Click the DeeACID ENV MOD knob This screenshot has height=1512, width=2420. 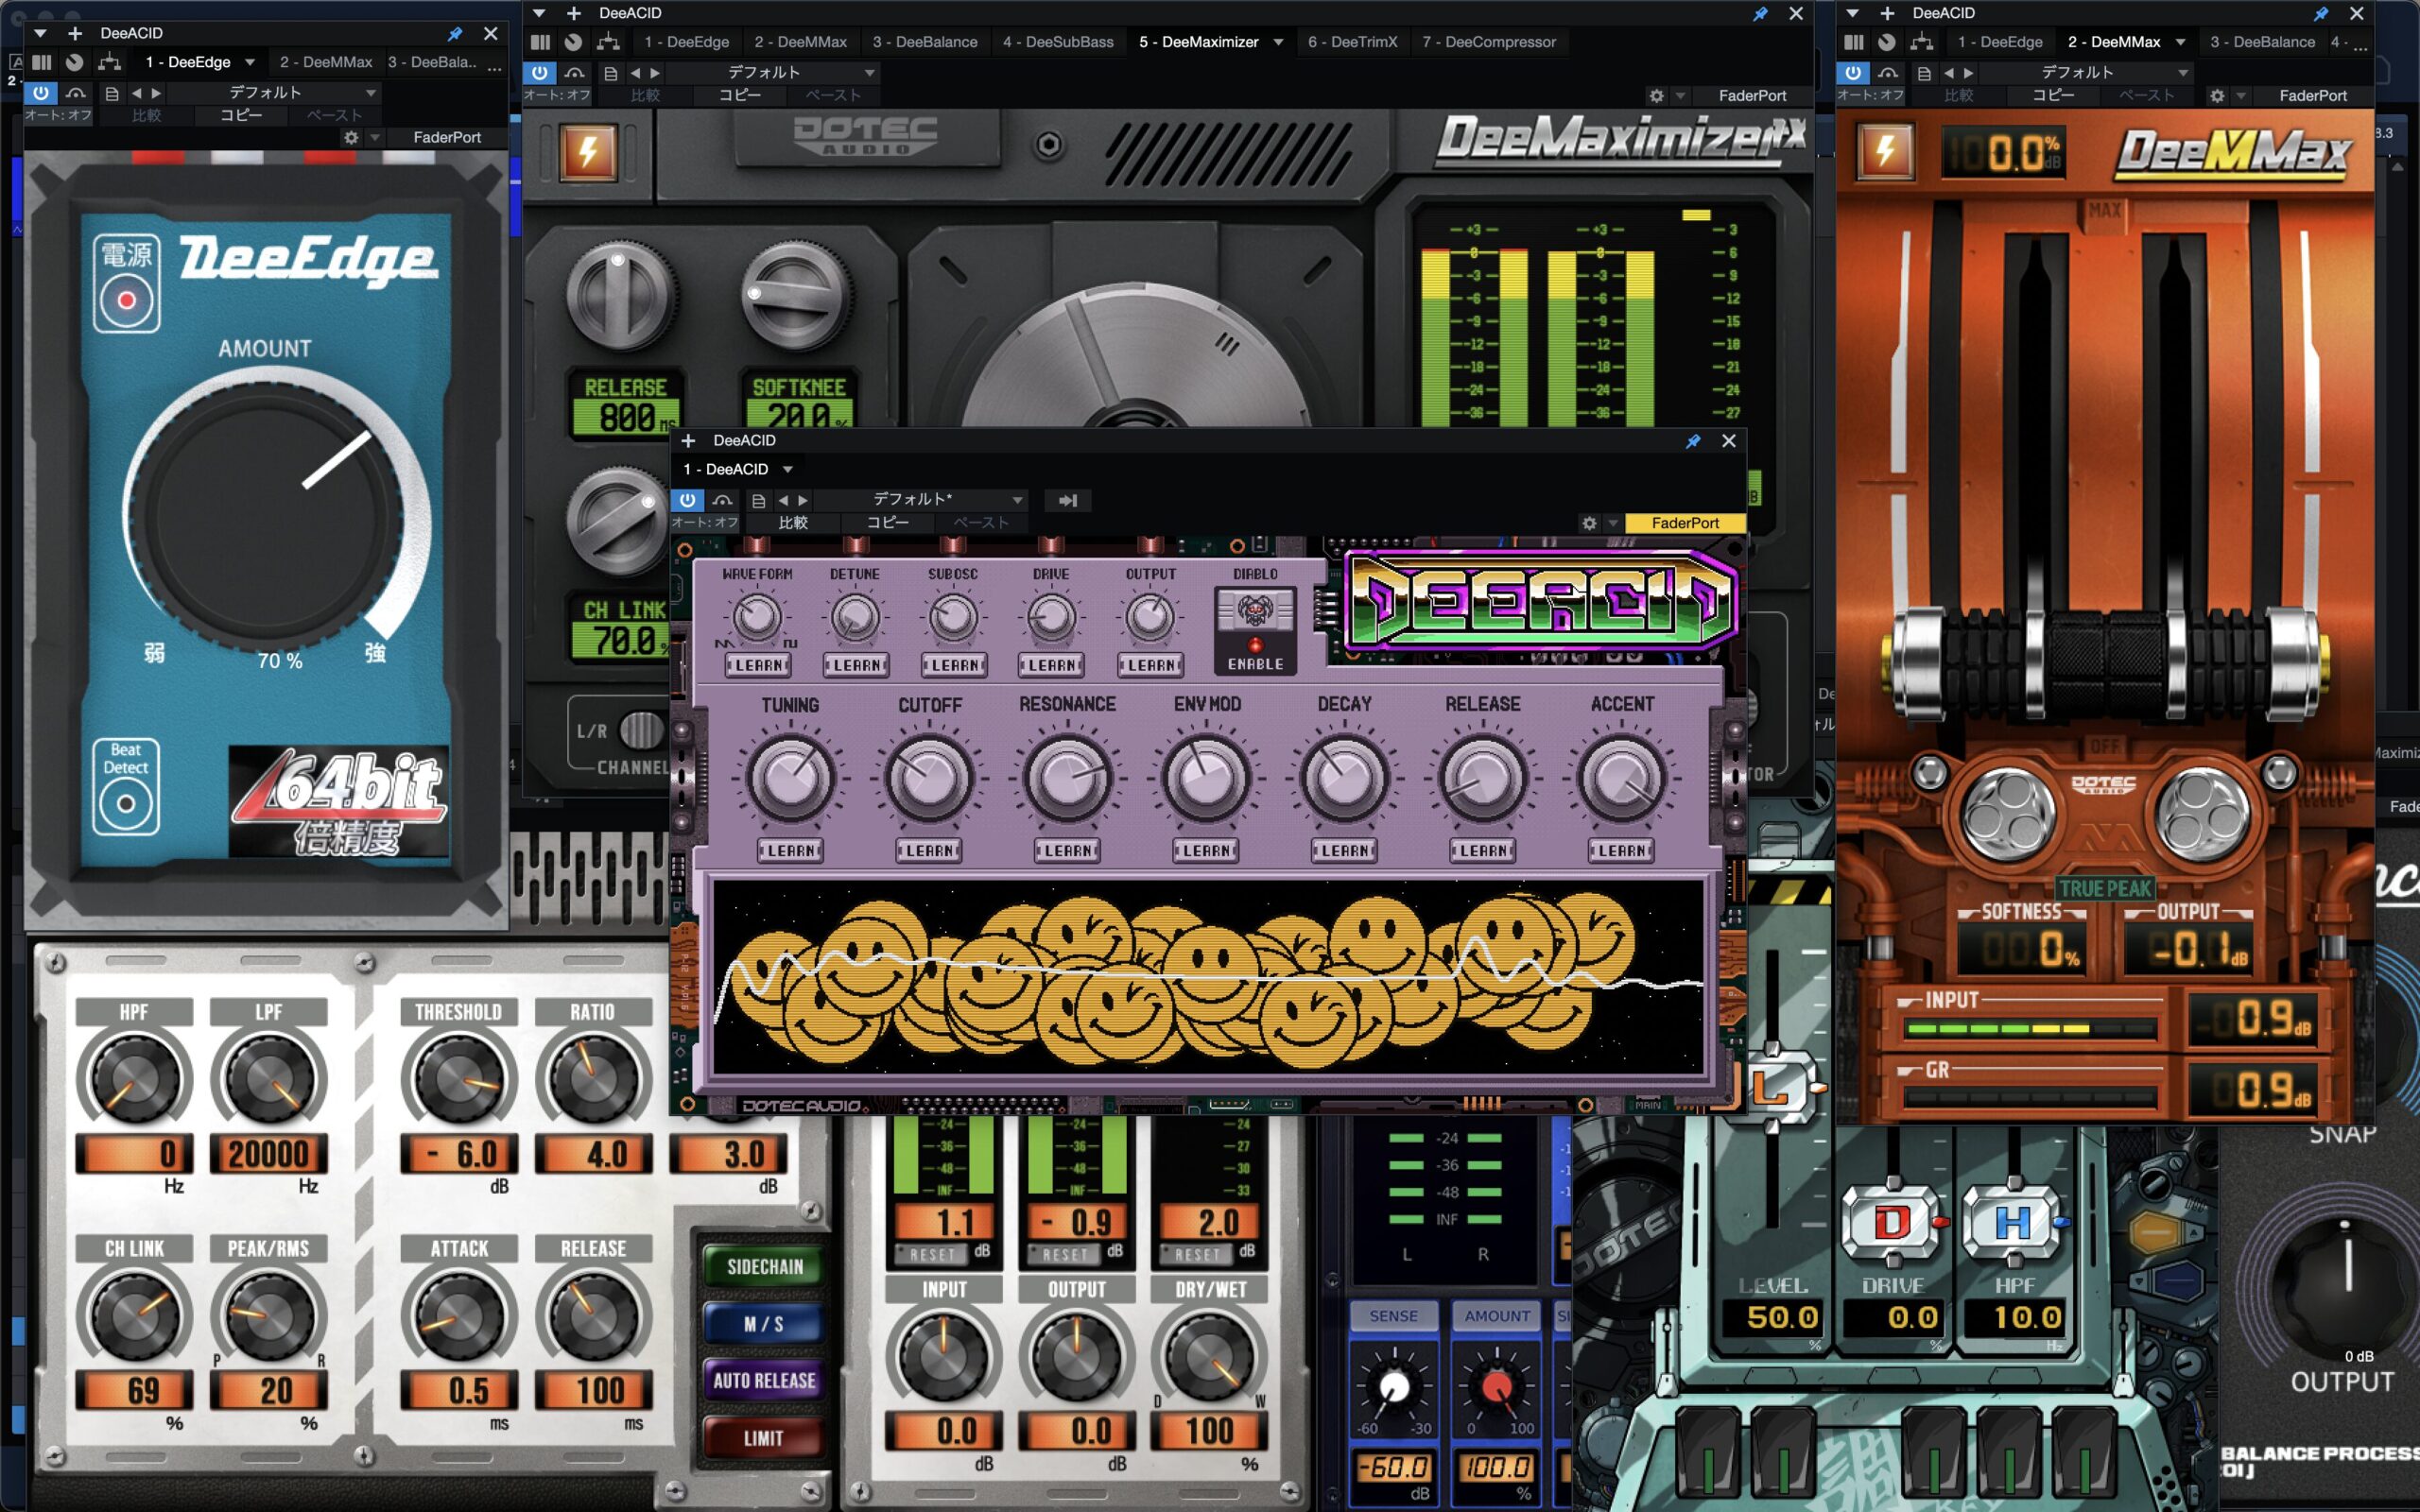tap(1206, 778)
